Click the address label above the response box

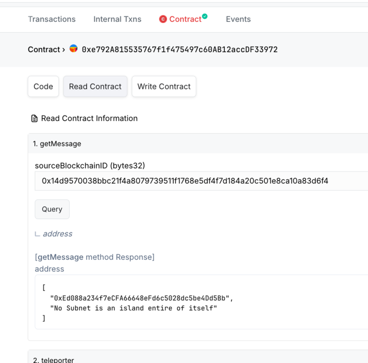tap(49, 269)
